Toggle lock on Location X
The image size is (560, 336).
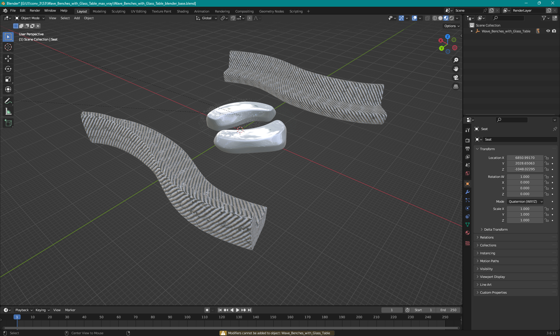[x=547, y=158]
